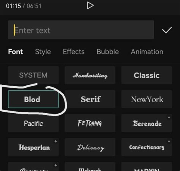
Task: Choose the NewYork font
Action: coord(146,99)
